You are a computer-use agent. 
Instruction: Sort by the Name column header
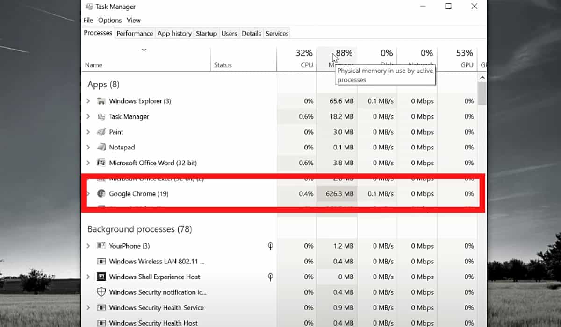tap(146, 59)
